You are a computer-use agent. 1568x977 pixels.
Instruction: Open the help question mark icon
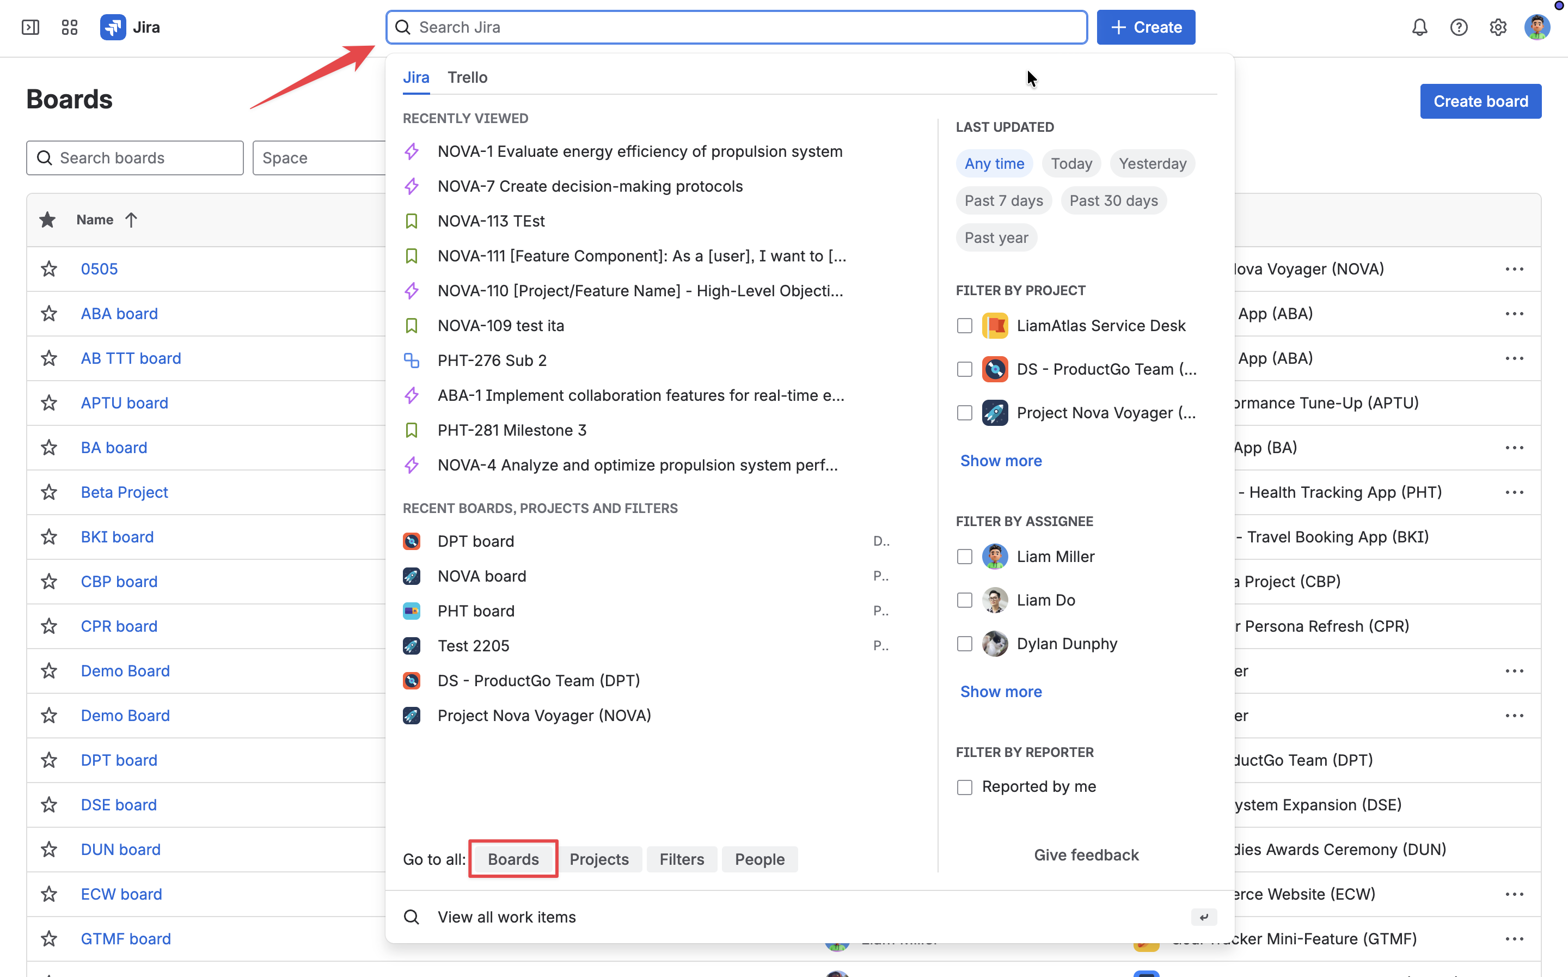(x=1458, y=27)
